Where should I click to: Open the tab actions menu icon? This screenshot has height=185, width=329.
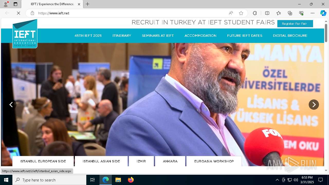pyautogui.click(x=15, y=4)
